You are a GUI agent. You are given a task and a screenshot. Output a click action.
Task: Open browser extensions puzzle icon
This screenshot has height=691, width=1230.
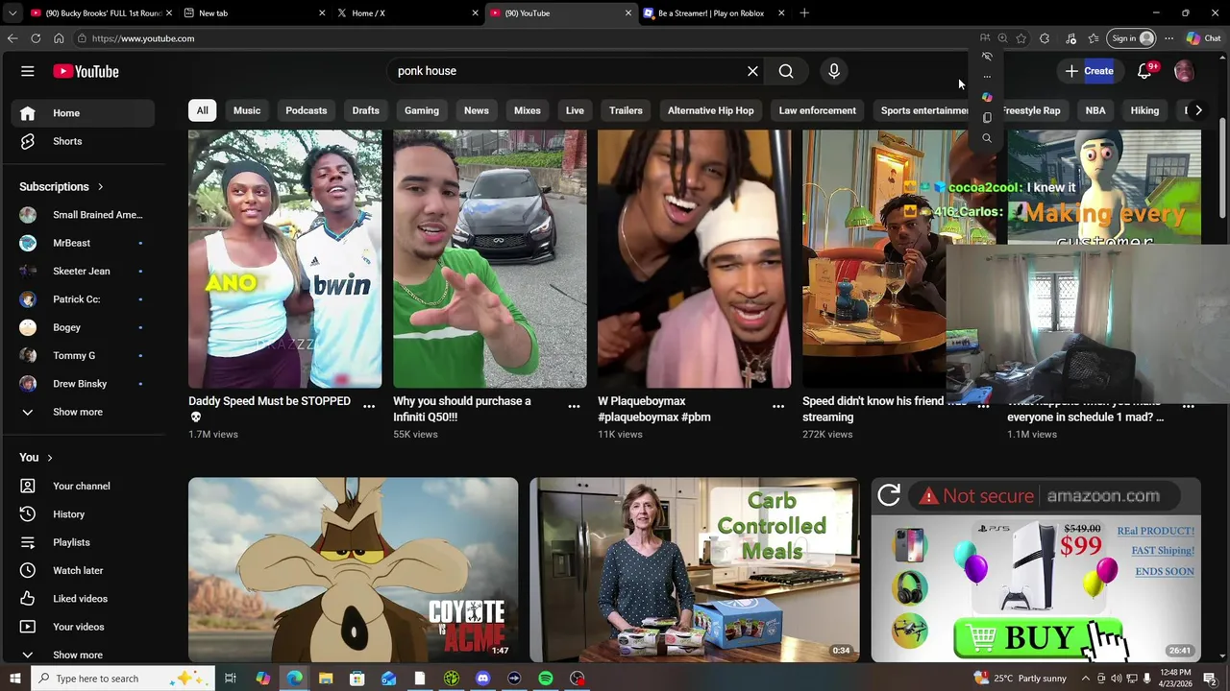[x=1045, y=38]
